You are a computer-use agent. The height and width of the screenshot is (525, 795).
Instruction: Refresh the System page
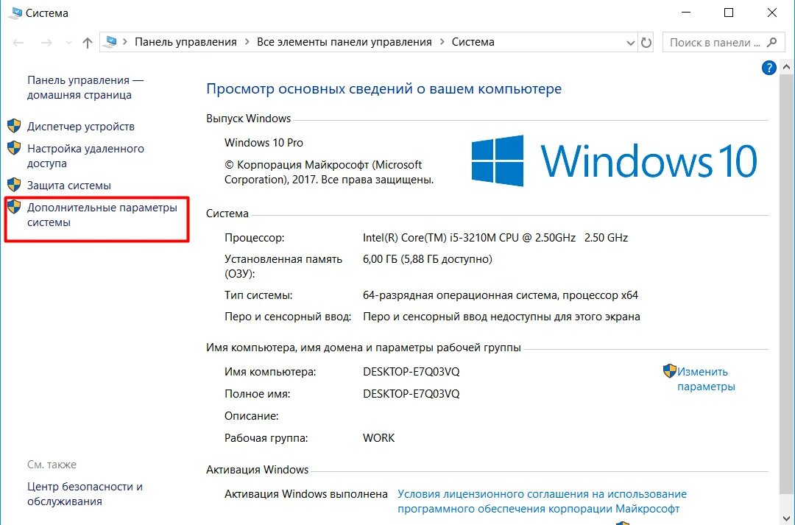(646, 43)
